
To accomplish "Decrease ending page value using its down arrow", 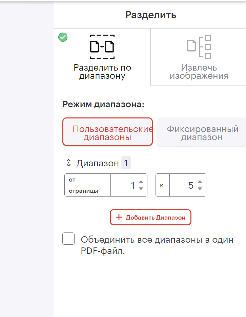I will click(200, 188).
